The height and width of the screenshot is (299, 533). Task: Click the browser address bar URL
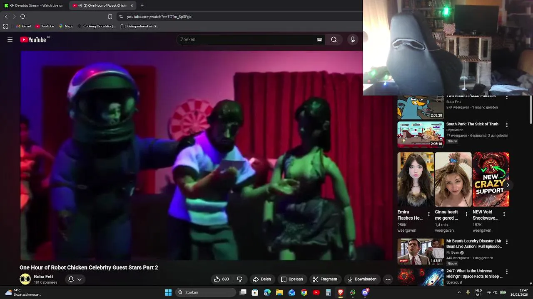(x=159, y=17)
